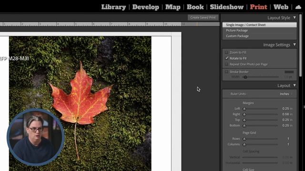This screenshot has height=171, width=305.
Task: Enable the Stroke Border checkbox
Action: point(226,72)
